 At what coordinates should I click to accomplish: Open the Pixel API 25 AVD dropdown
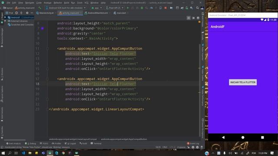coord(115,8)
